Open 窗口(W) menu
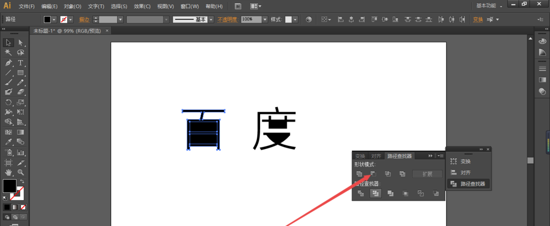Screen dimensions: 550x226 [x=189, y=6]
